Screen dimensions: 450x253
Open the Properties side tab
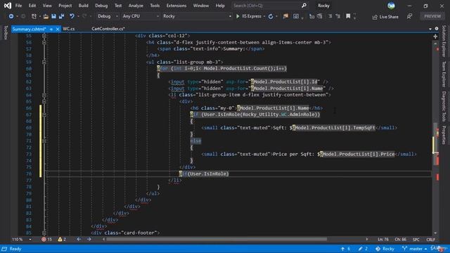tap(444, 135)
